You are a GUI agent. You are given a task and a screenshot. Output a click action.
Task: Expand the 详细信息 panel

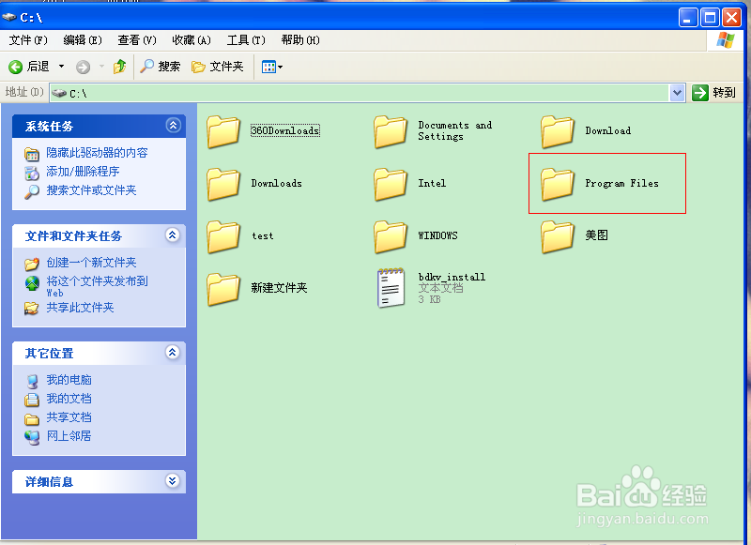(173, 481)
